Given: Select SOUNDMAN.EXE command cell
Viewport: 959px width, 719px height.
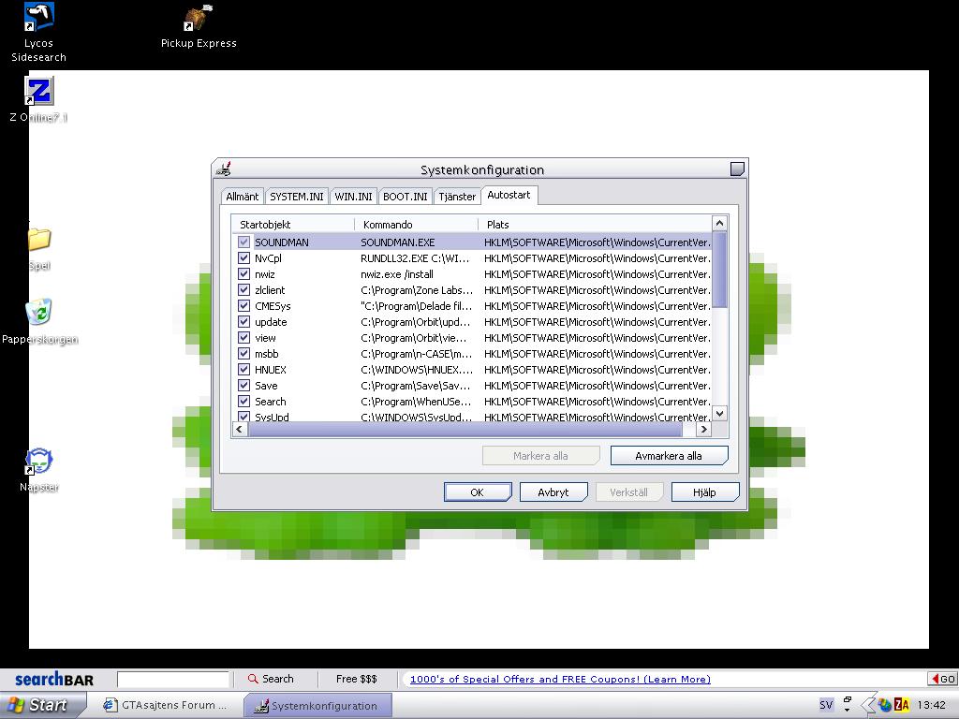Looking at the screenshot, I should click(x=397, y=242).
